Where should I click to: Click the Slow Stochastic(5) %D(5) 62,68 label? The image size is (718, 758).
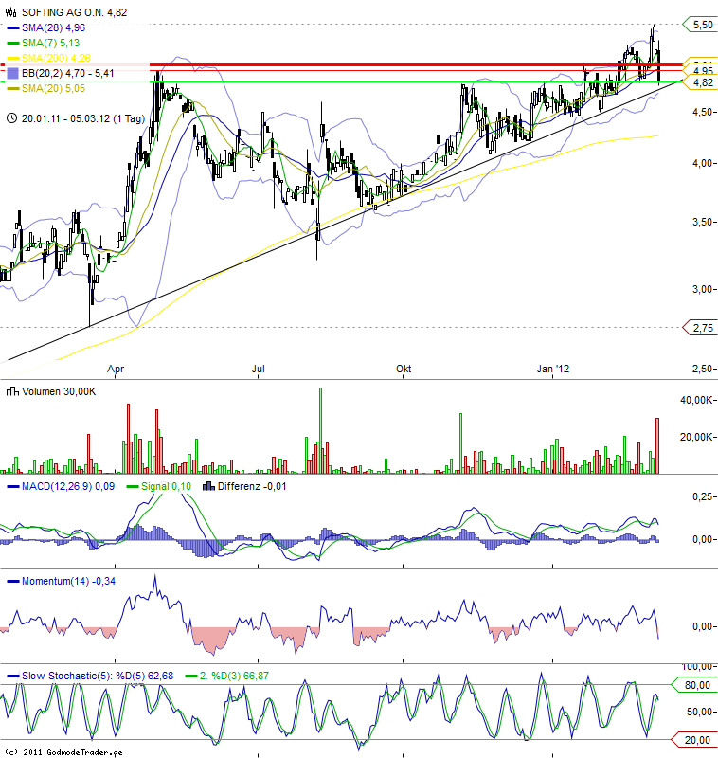(x=98, y=676)
